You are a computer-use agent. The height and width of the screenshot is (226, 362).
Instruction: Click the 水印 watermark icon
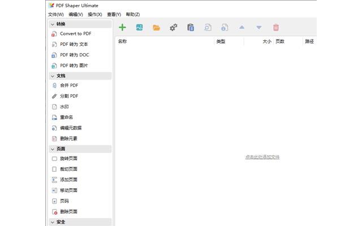click(54, 107)
